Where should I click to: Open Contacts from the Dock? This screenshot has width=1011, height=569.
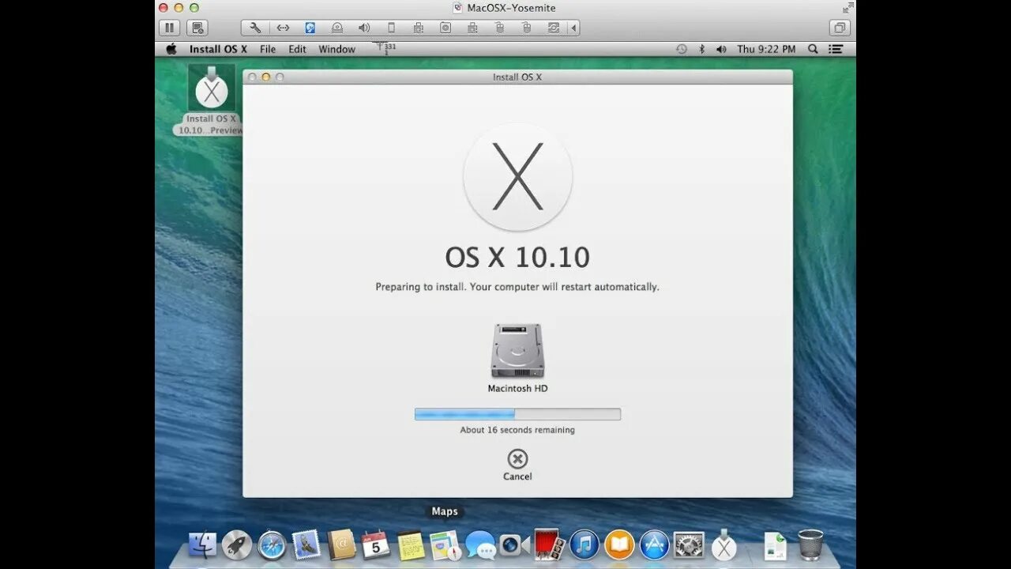click(x=341, y=545)
